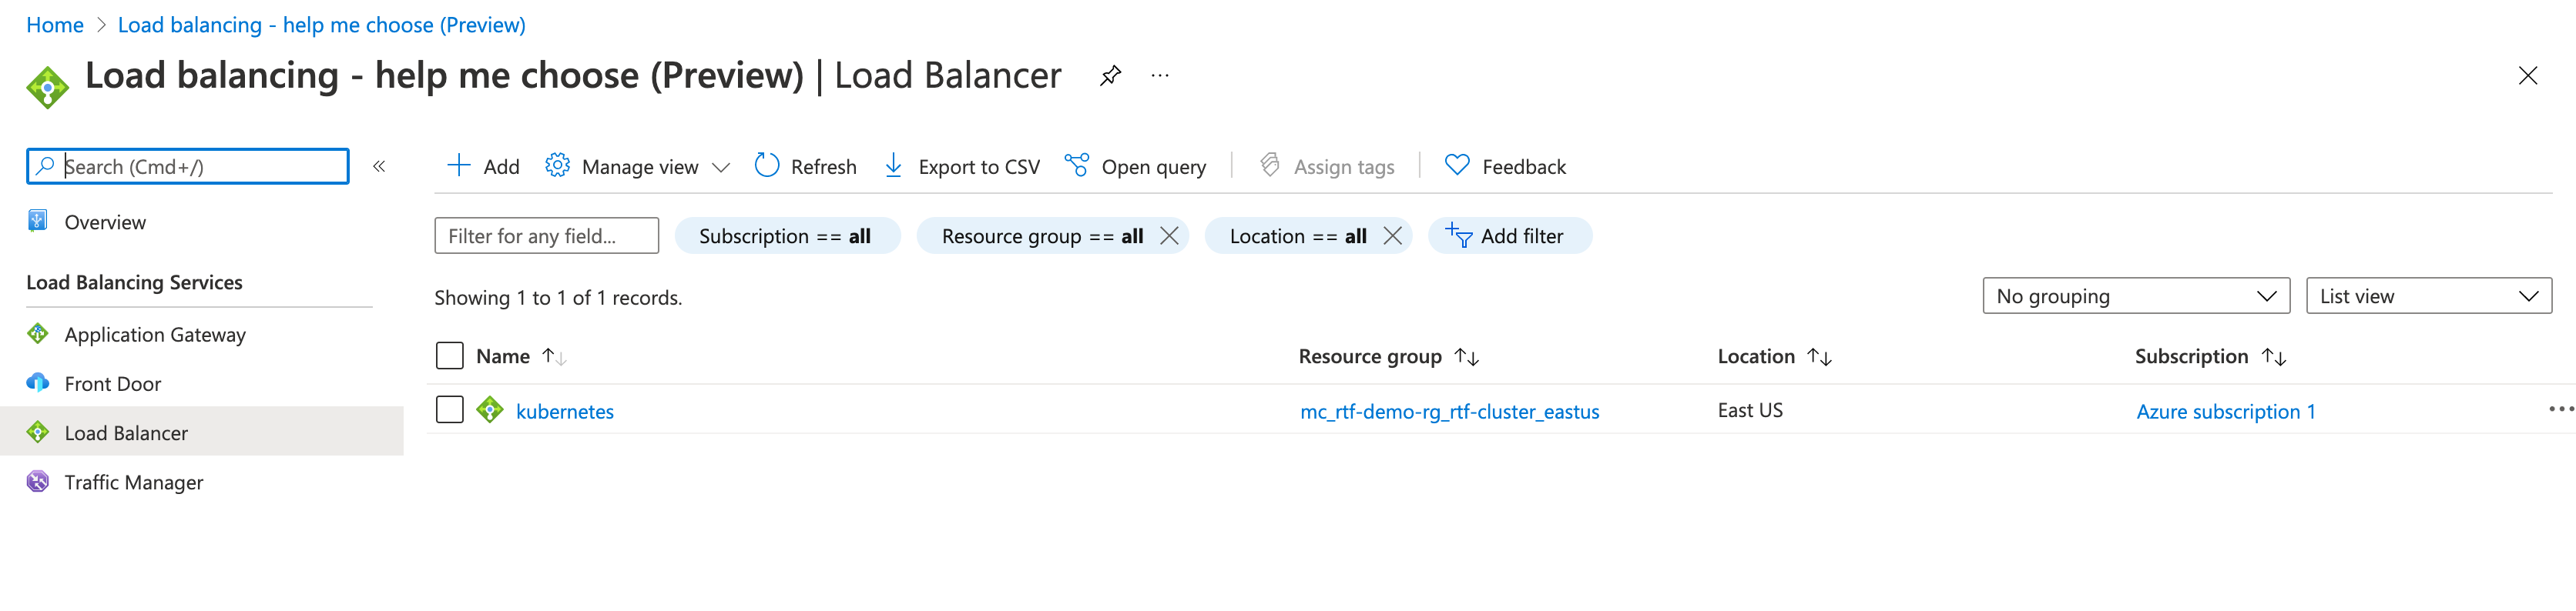Screen dimensions: 2576x611
Task: Open mc_rtf-demo-rg_rtf-cluster_eastus resource group
Action: pos(1449,412)
